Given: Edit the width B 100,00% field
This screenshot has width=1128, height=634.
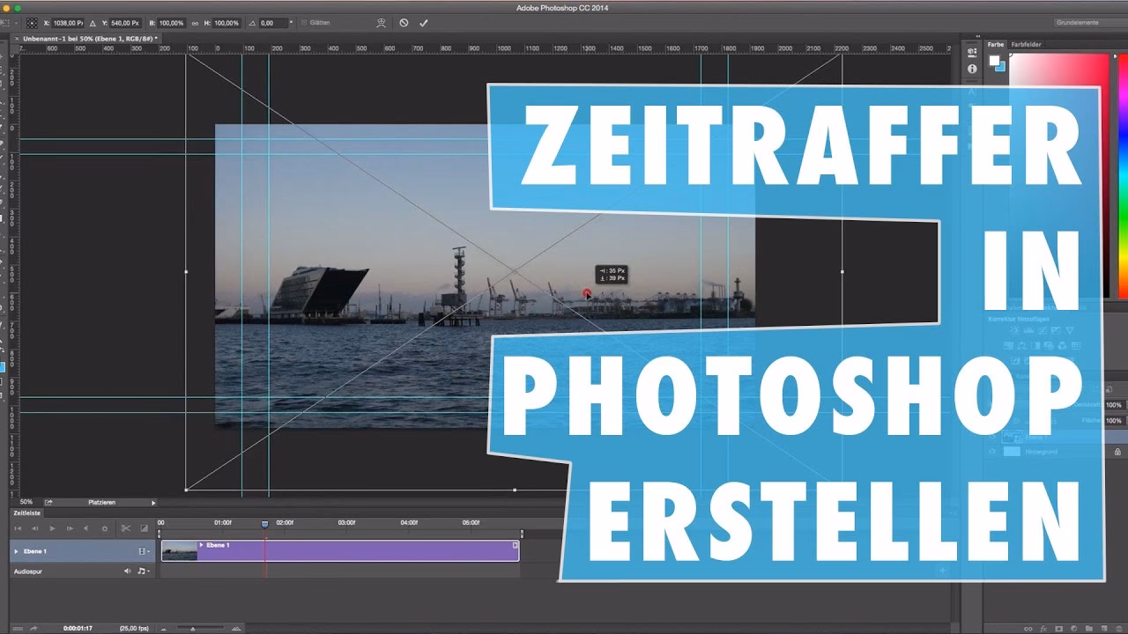Looking at the screenshot, I should [x=173, y=23].
